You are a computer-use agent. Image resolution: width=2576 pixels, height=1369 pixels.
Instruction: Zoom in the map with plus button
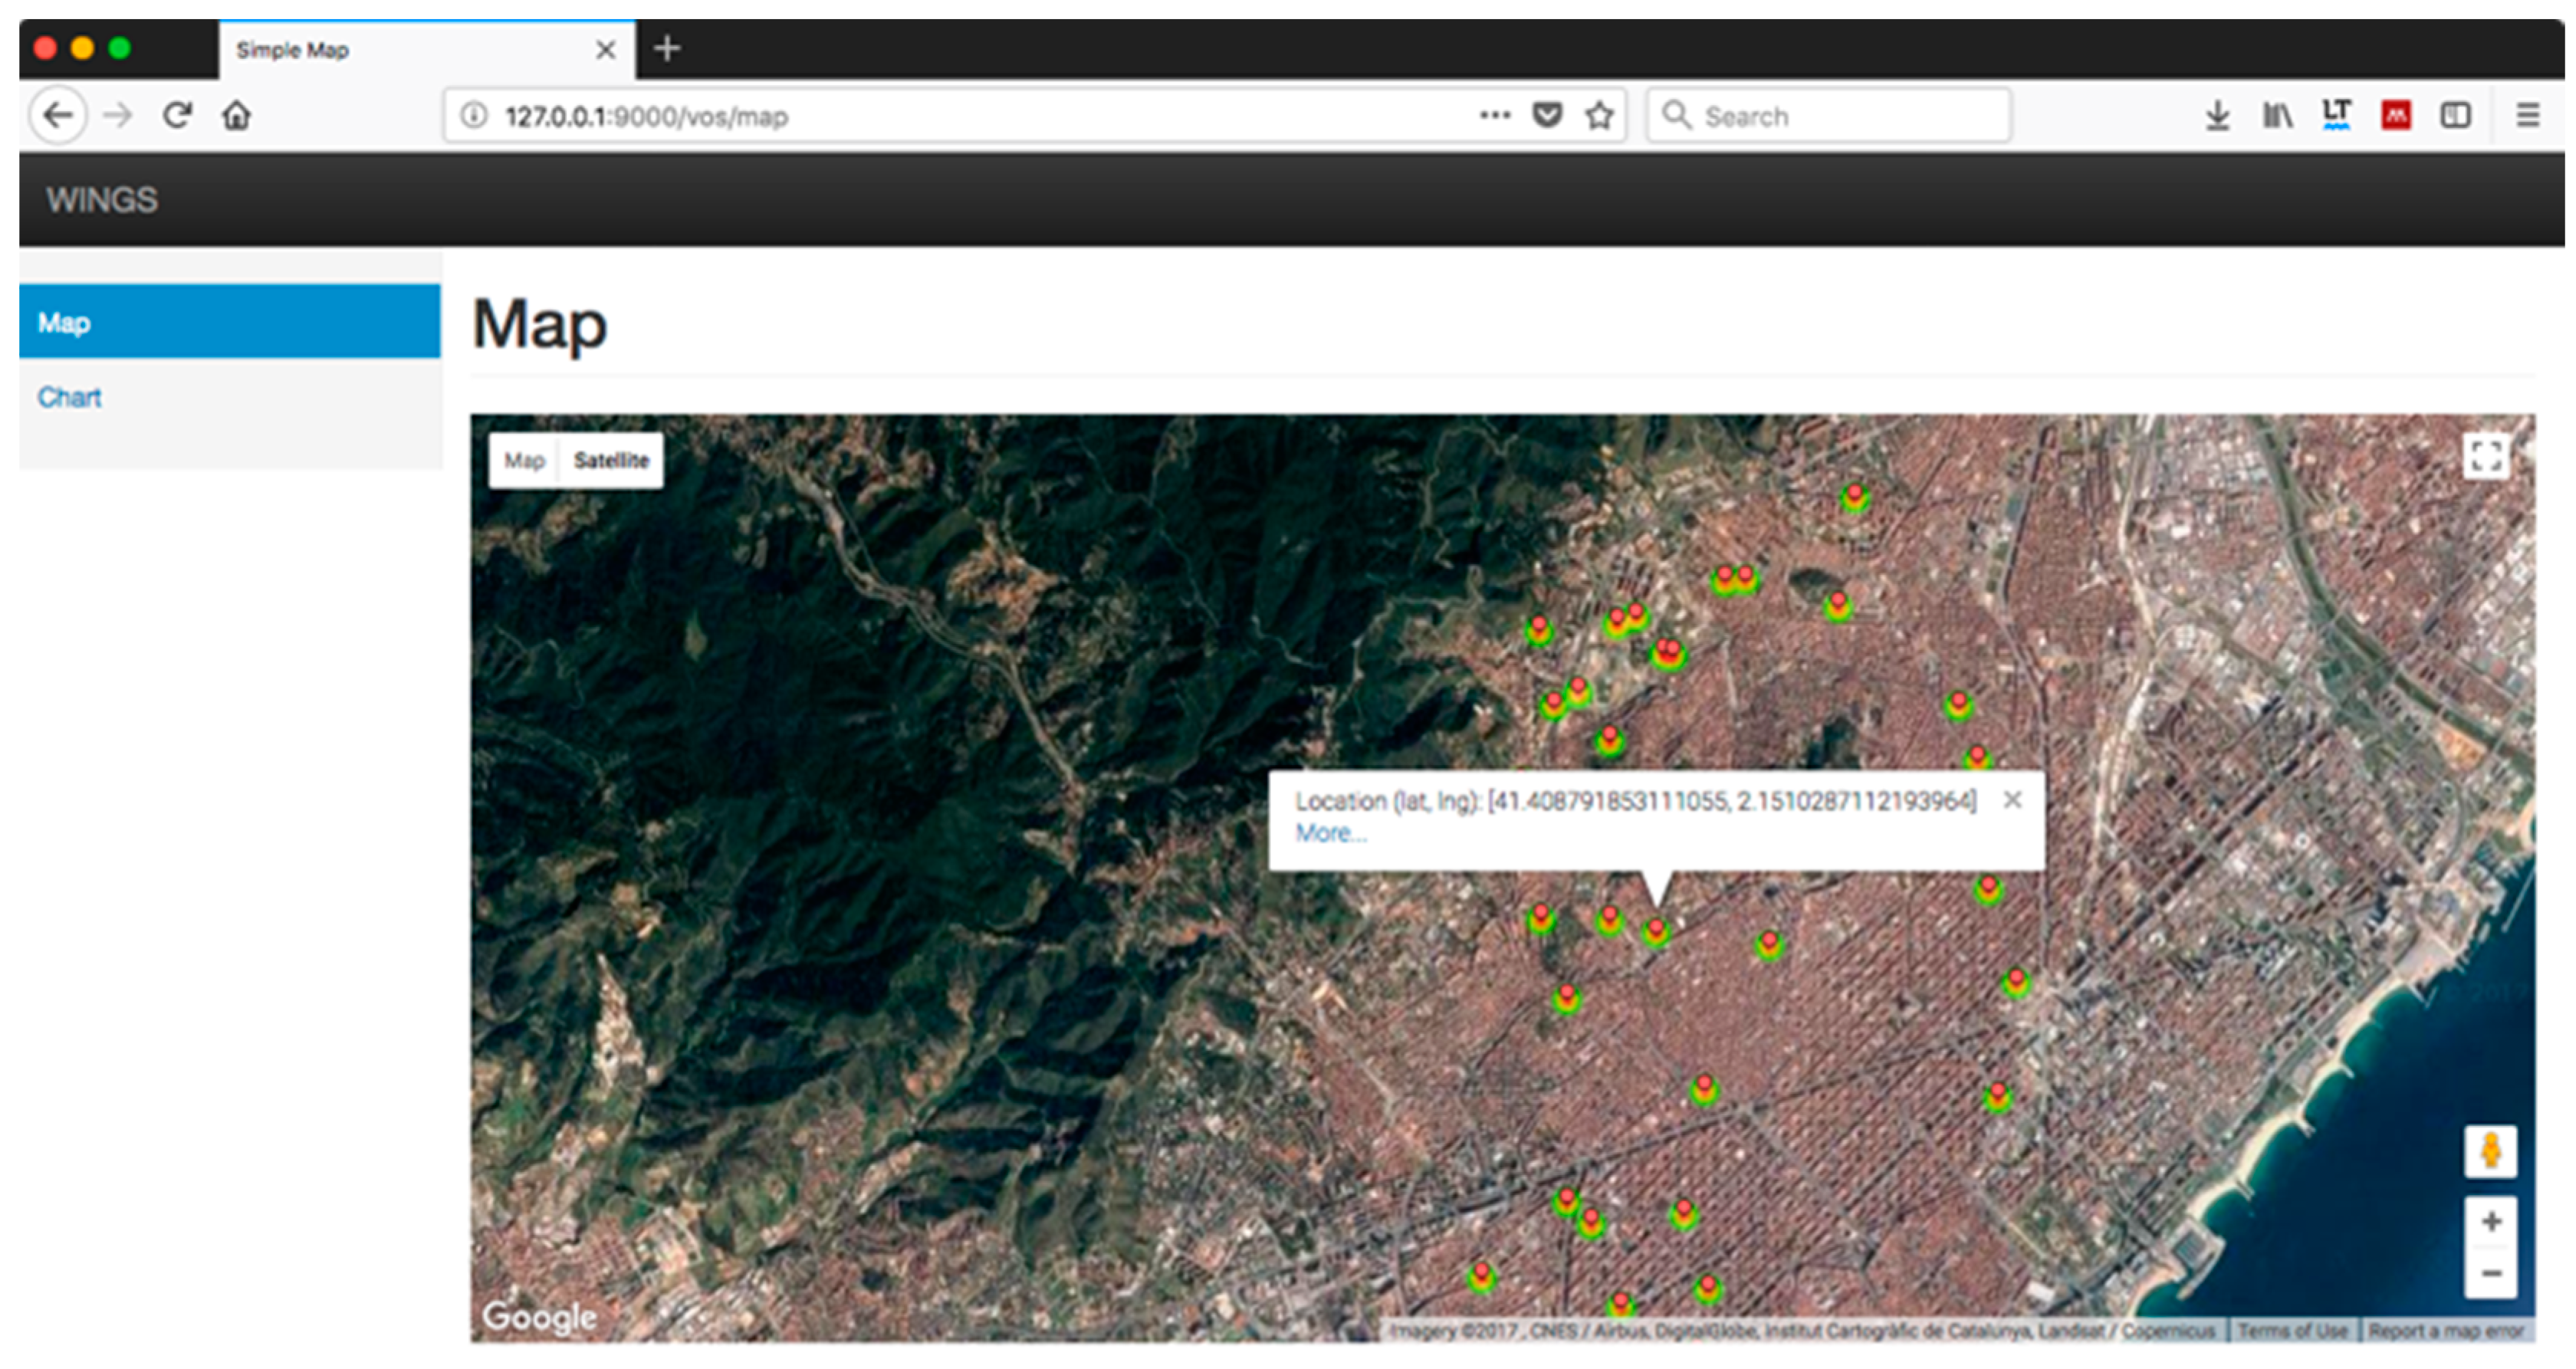(x=2491, y=1222)
